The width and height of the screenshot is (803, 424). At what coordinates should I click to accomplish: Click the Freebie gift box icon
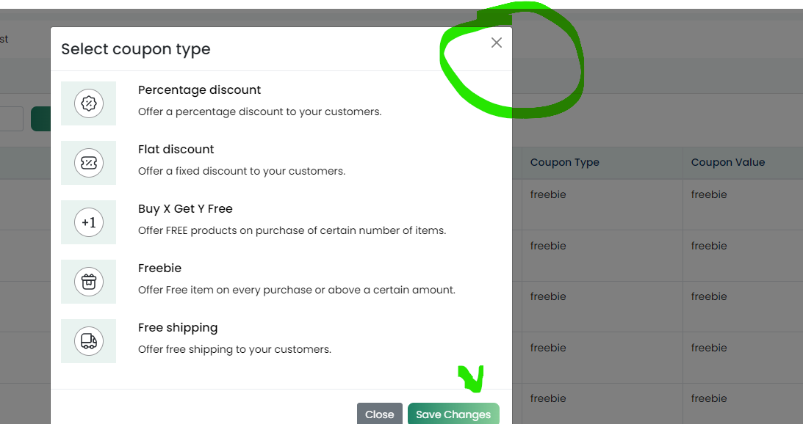click(x=89, y=281)
